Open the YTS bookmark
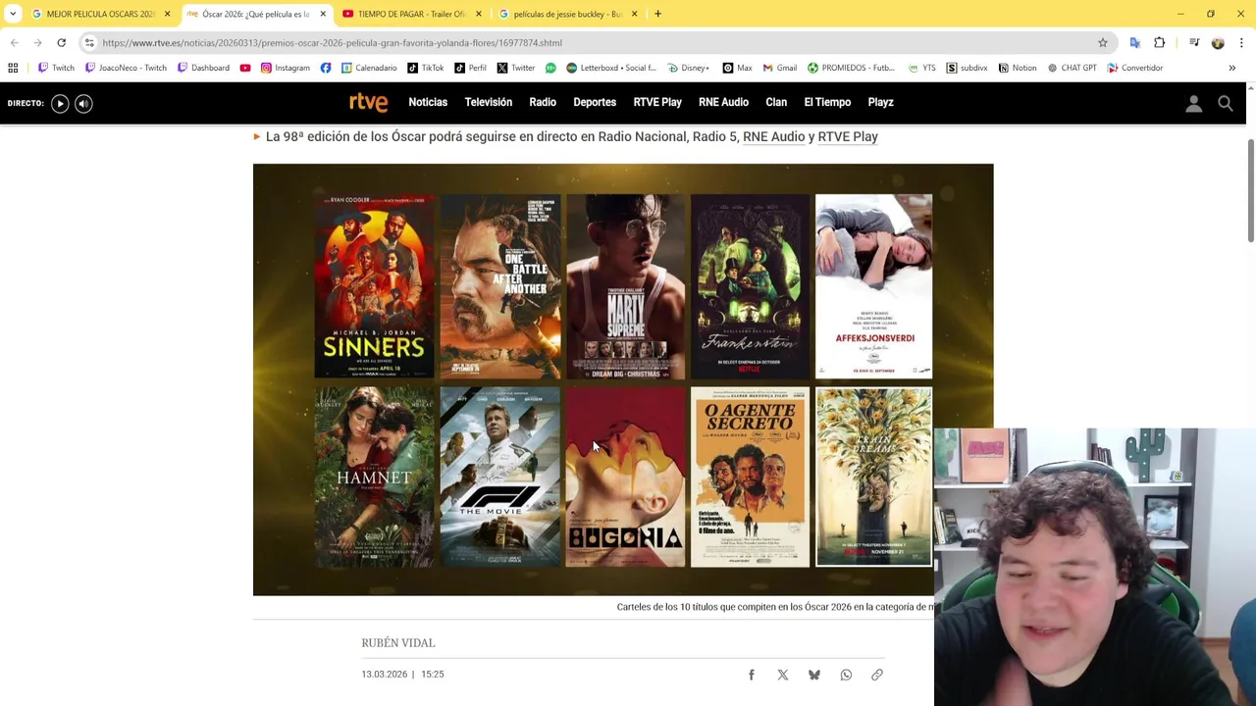This screenshot has height=706, width=1256. tap(921, 68)
